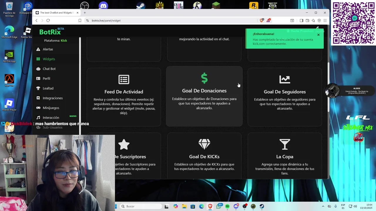376x211 pixels.
Task: Select the BotRix browser tab
Action: pyautogui.click(x=57, y=13)
